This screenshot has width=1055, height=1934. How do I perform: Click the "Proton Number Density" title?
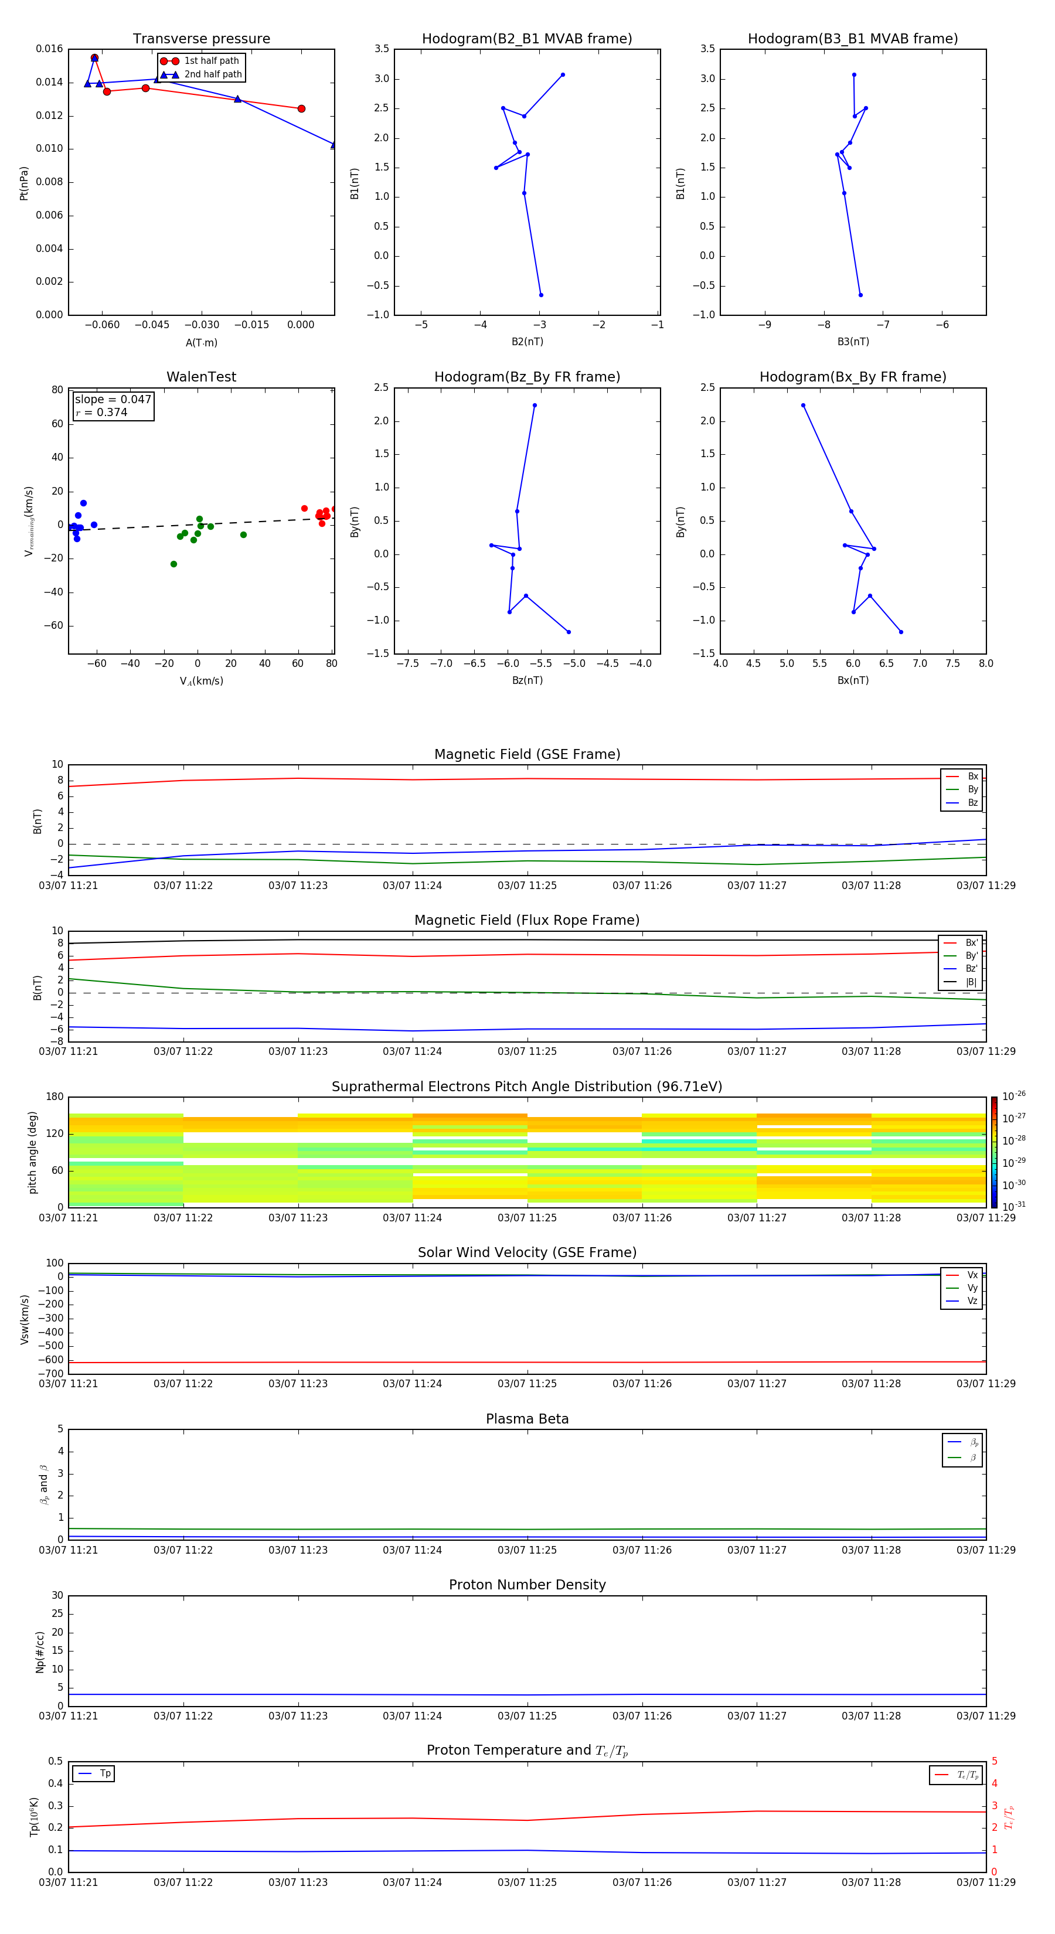[x=527, y=1585]
